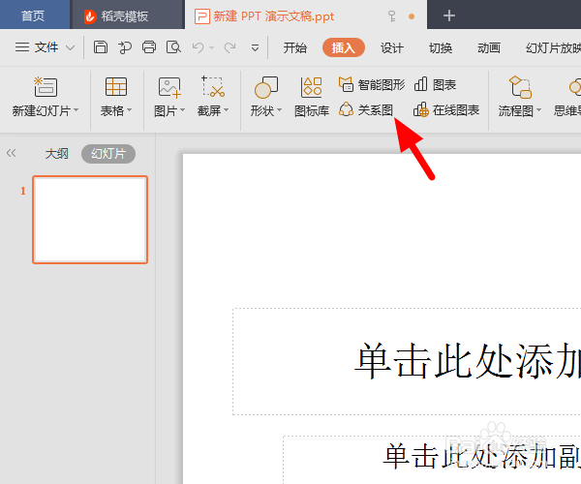Image resolution: width=581 pixels, height=484 pixels.
Task: Click the subtitle placeholder 单击此处添加副
Action: pos(432,459)
